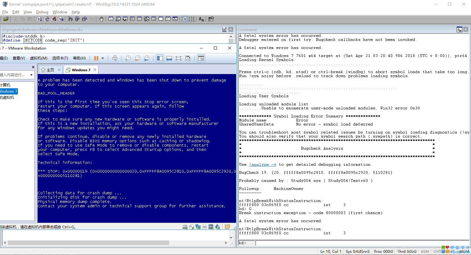Open the Debug menu in WinDbg

42,12
